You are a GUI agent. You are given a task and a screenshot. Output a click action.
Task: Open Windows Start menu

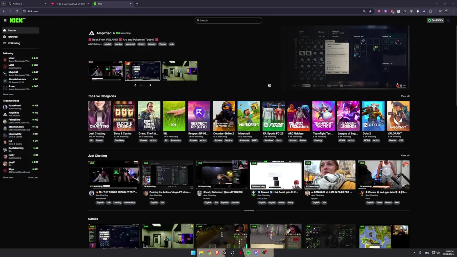193,253
